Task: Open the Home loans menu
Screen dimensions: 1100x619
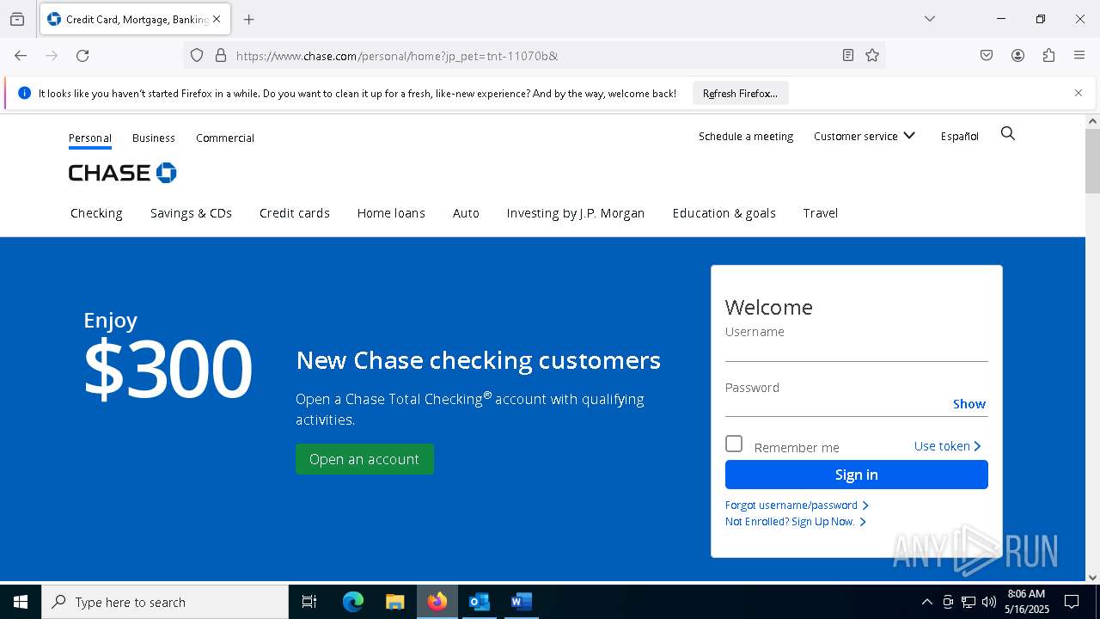Action: (x=391, y=213)
